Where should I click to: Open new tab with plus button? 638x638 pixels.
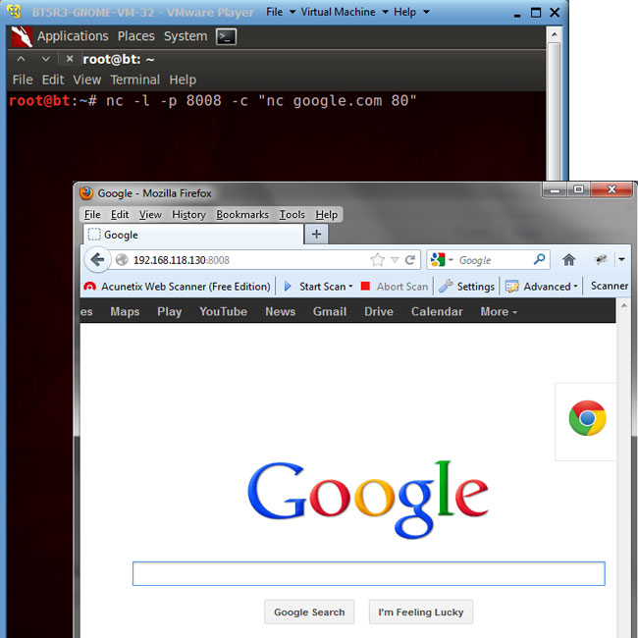pyautogui.click(x=316, y=235)
